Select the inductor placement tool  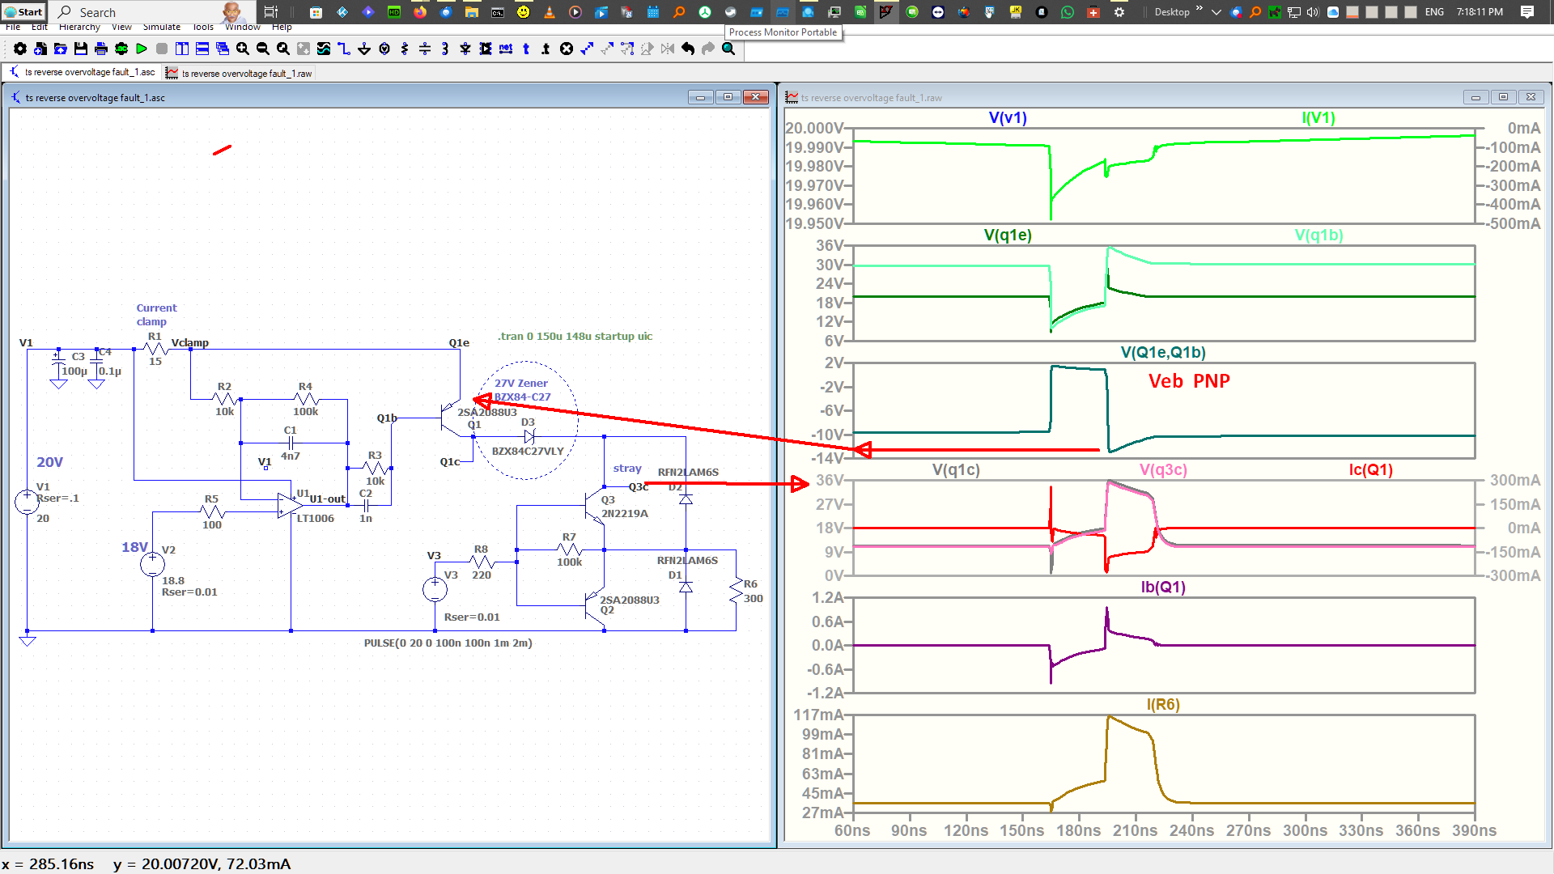coord(445,49)
